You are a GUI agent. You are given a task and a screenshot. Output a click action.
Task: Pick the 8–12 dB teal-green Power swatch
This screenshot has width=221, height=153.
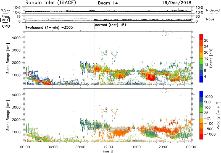(201, 67)
